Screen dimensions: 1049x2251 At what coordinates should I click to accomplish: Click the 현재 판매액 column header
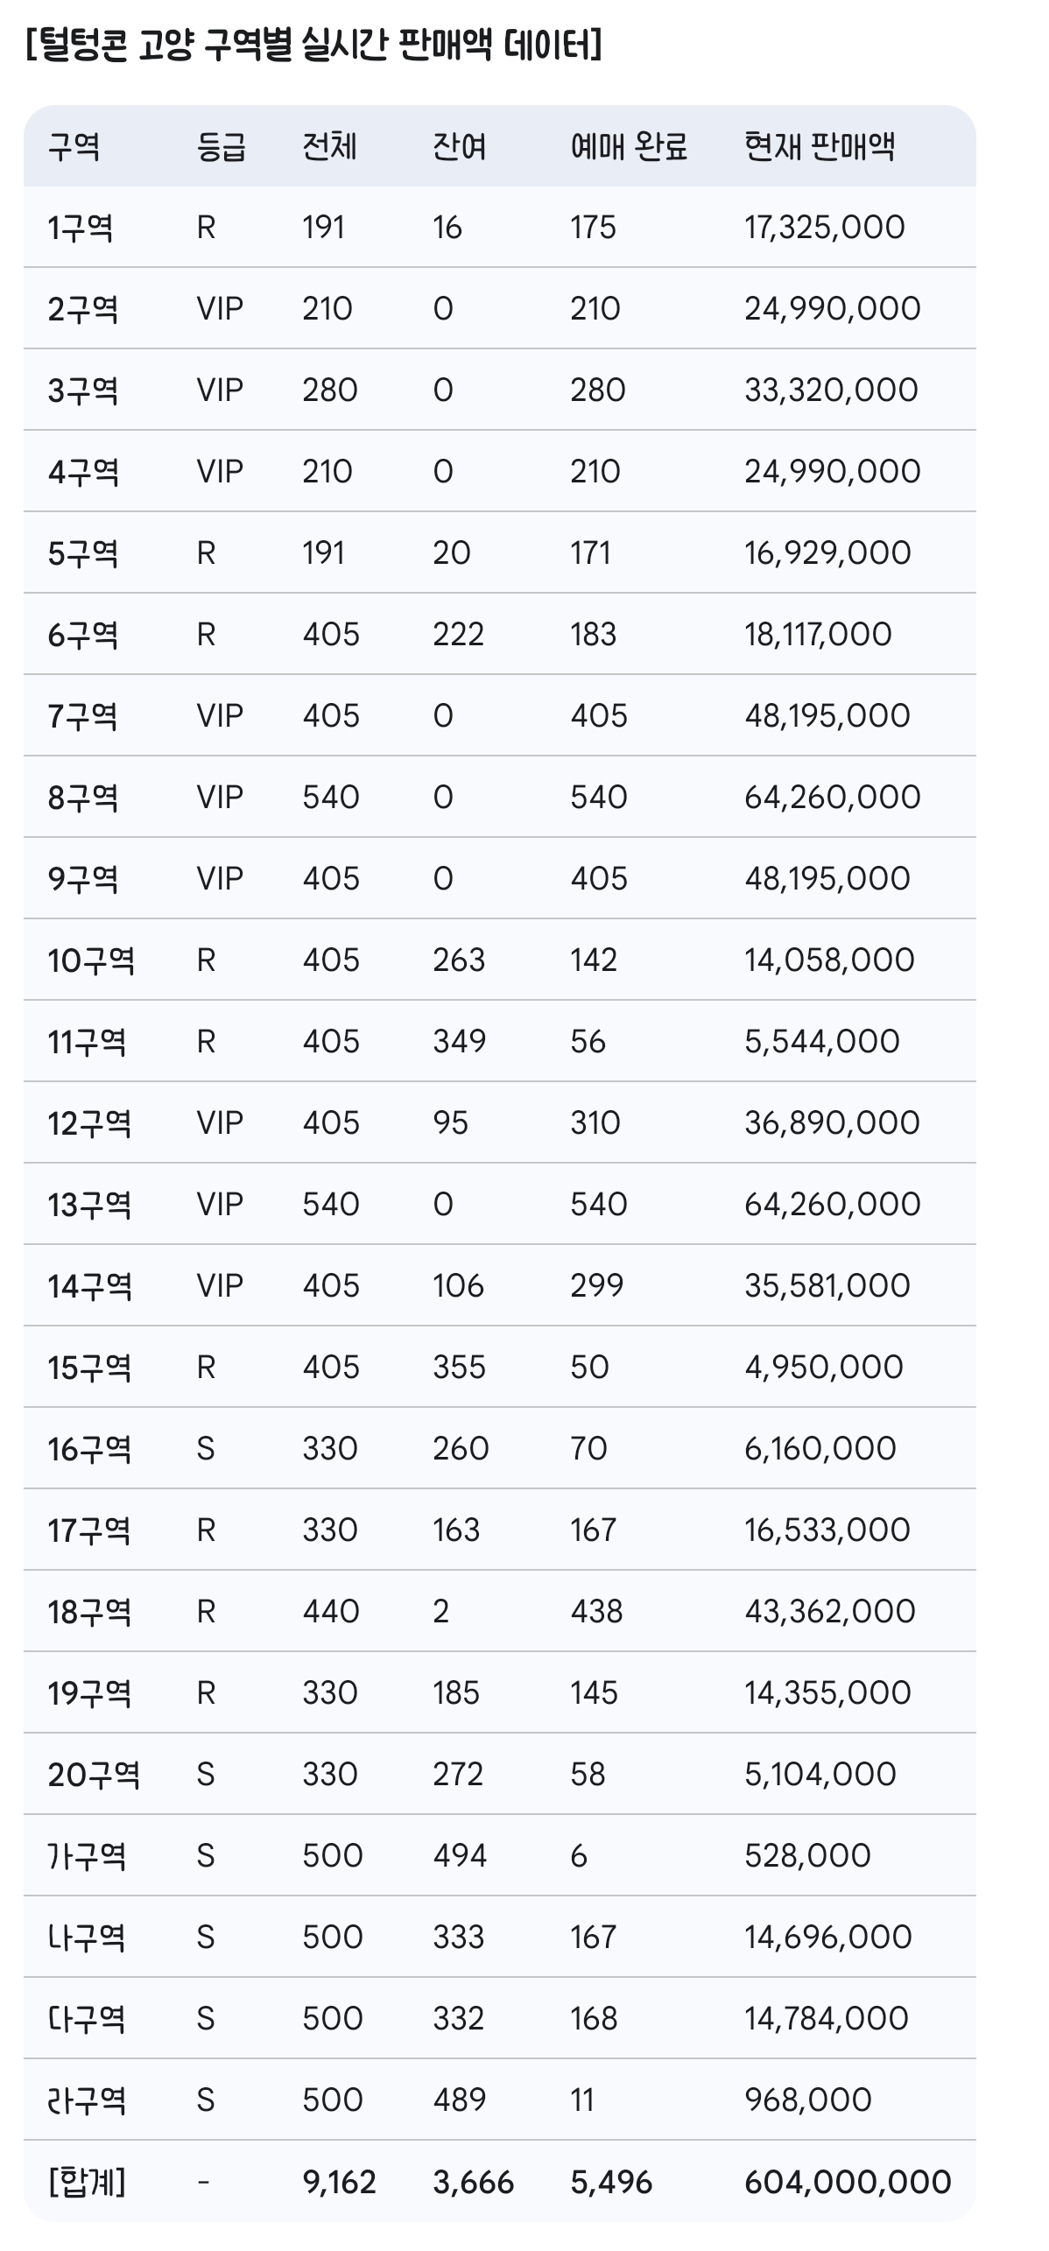[x=819, y=146]
